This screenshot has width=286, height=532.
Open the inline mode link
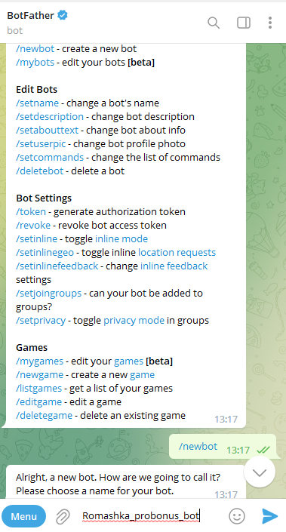click(x=121, y=239)
